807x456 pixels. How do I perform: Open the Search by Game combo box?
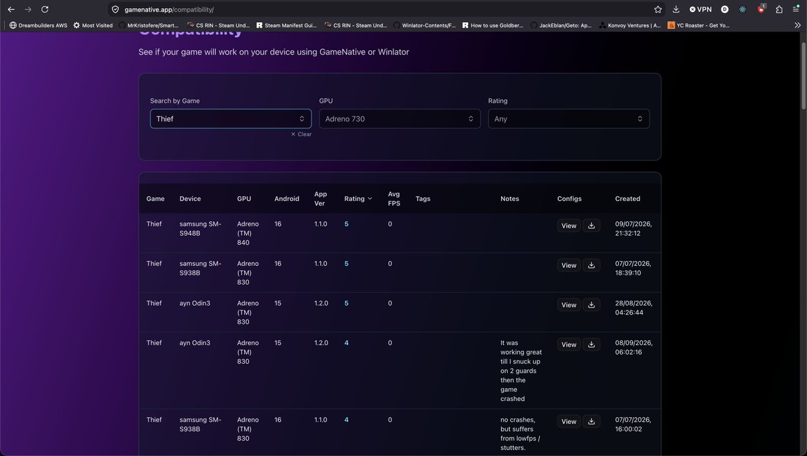(x=231, y=119)
